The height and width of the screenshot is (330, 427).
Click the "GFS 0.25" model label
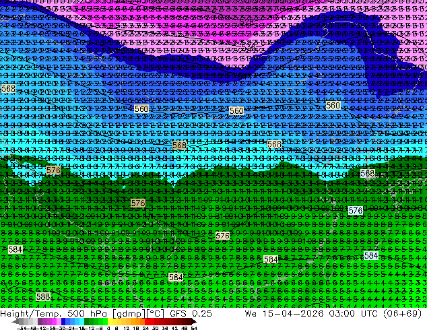[x=191, y=314]
